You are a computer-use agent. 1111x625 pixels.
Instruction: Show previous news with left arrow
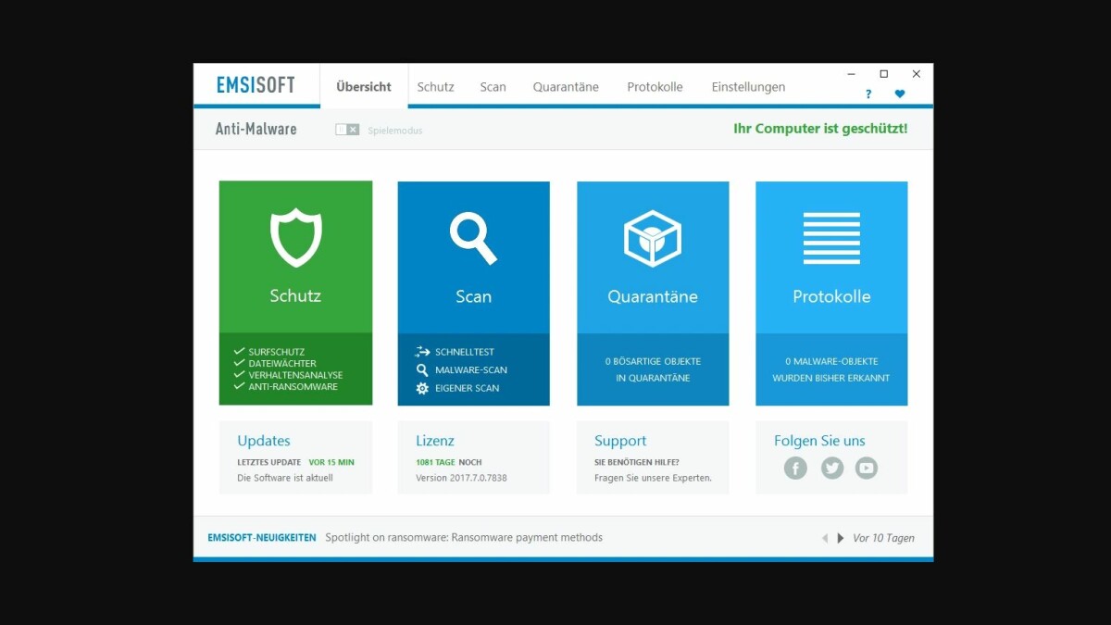(x=825, y=538)
